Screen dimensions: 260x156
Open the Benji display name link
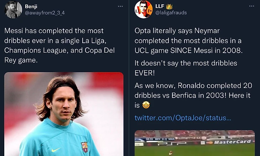31,6
